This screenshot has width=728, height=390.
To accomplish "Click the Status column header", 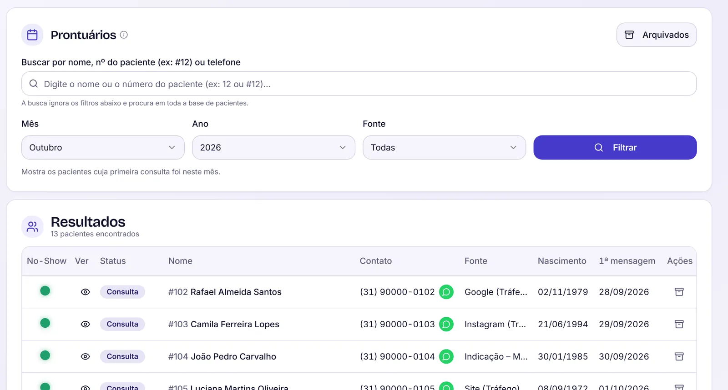I will coord(113,261).
